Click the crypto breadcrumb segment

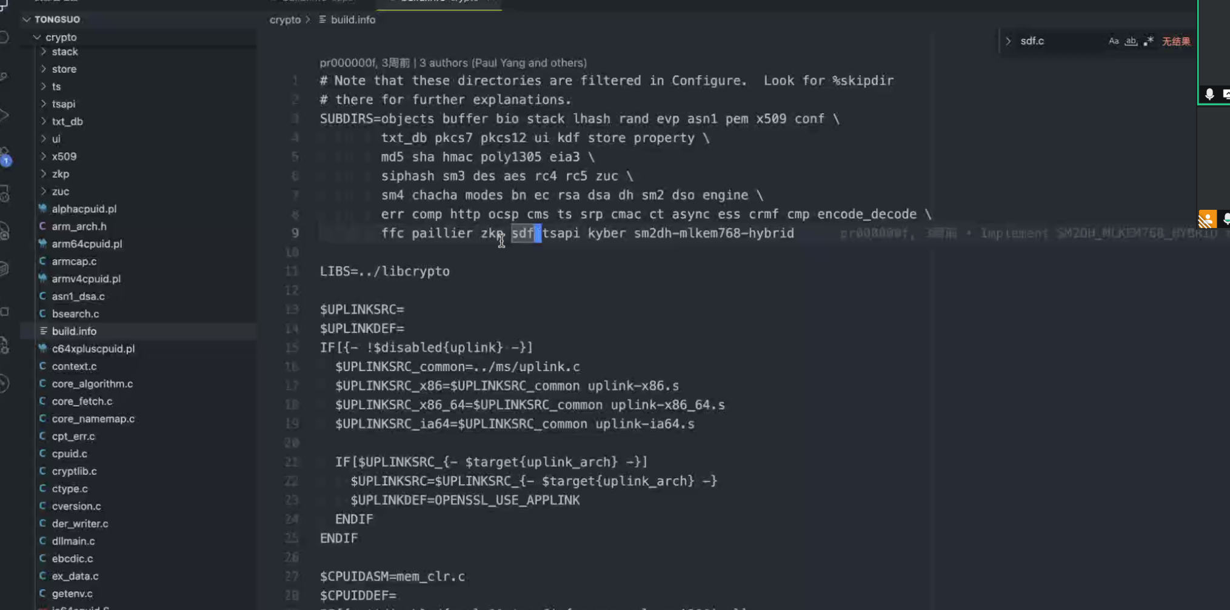(x=285, y=19)
